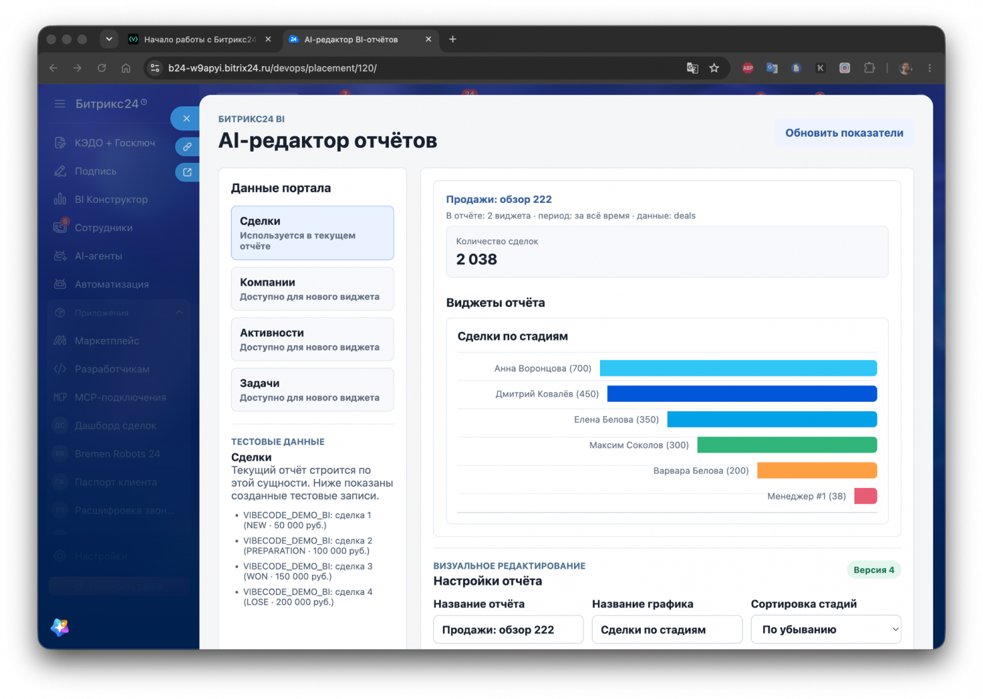Open BI Конструктор in the sidebar
This screenshot has height=699, width=983.
click(111, 200)
